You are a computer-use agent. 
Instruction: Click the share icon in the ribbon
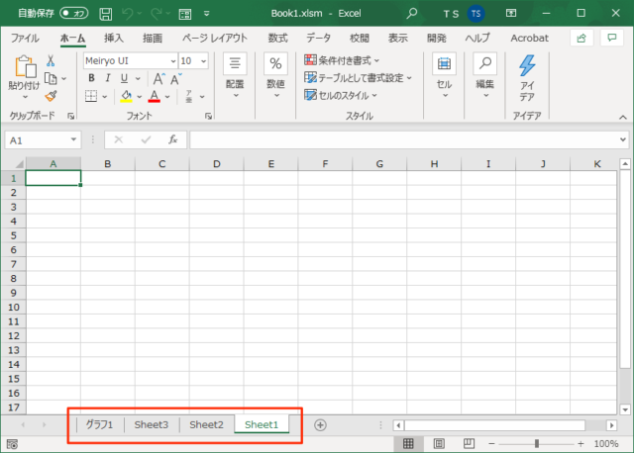click(581, 38)
